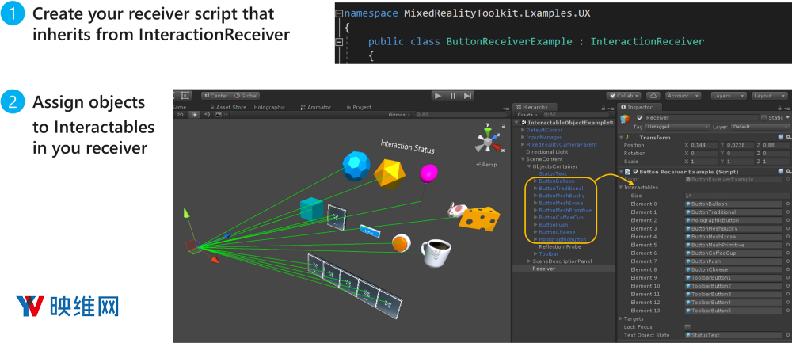
Task: Toggle scene lighting sun icon
Action: tap(194, 114)
